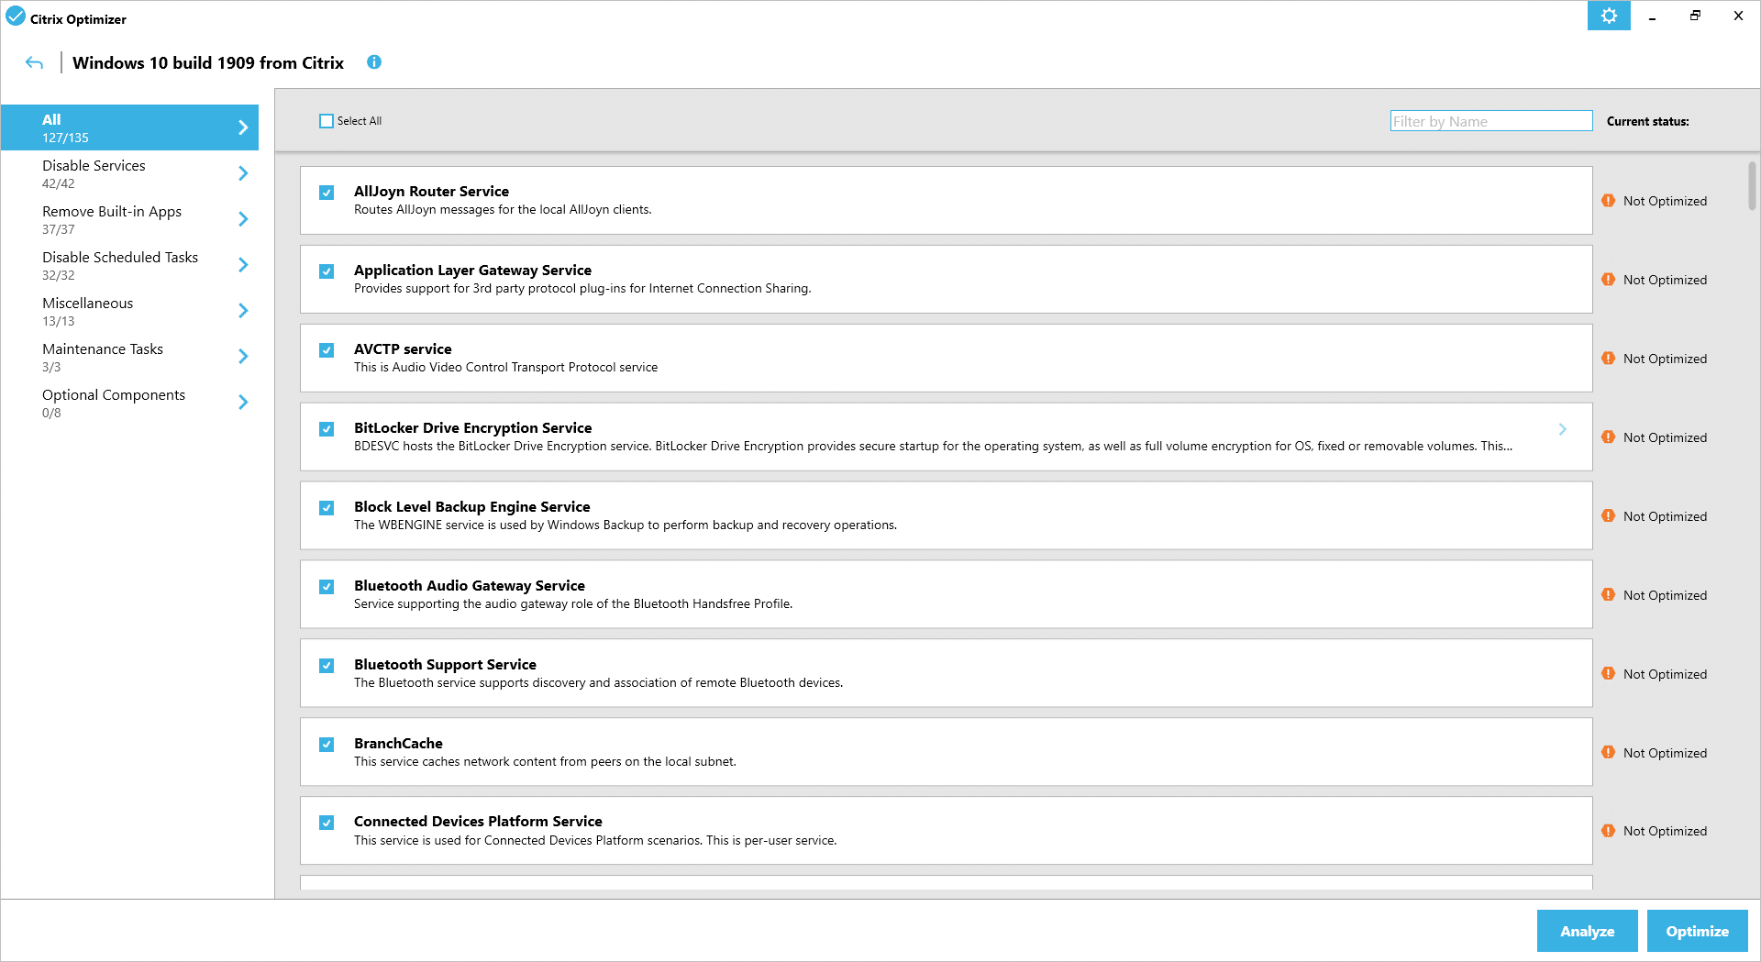Open the Remove Built-in Apps category
Screen dimensions: 1761x962
click(x=129, y=219)
